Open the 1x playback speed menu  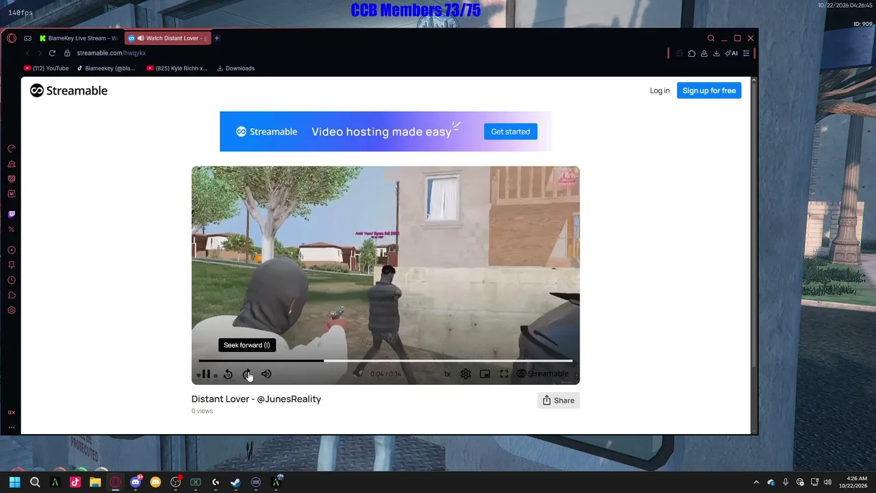click(x=447, y=374)
